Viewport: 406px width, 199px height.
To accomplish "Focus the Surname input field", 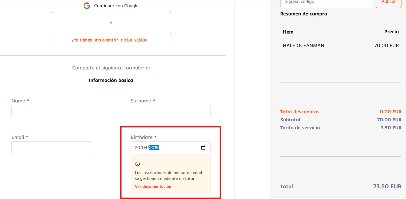I will (170, 111).
